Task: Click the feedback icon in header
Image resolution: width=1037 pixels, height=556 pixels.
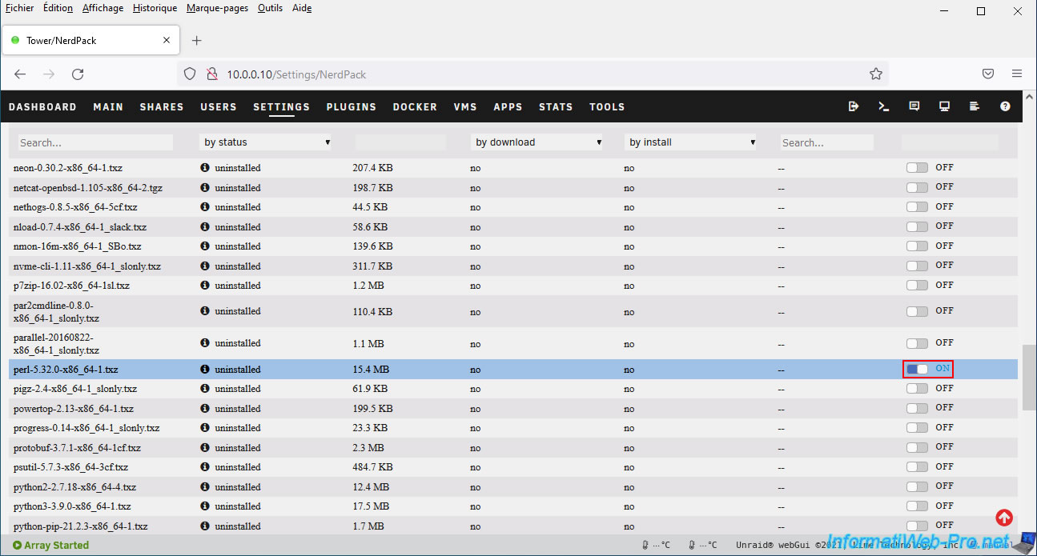Action: [x=914, y=106]
